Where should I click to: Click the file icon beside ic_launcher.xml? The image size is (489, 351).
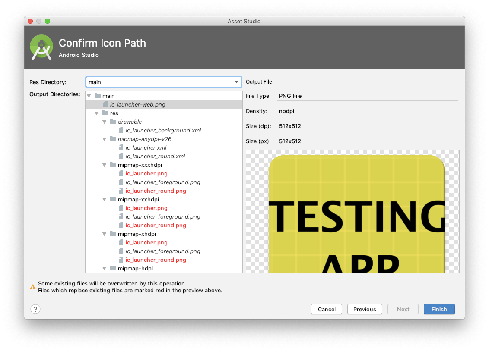121,147
